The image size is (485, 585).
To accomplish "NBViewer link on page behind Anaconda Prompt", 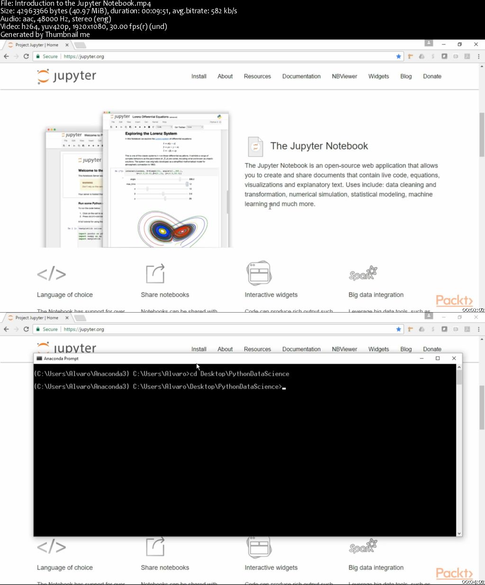I will (344, 349).
